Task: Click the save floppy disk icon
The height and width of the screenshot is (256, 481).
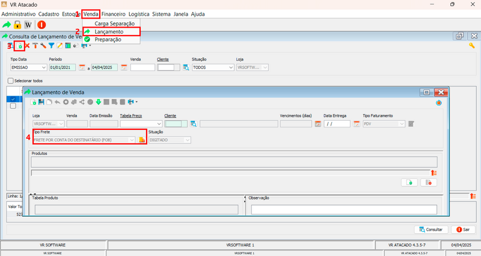Action: pos(41,102)
